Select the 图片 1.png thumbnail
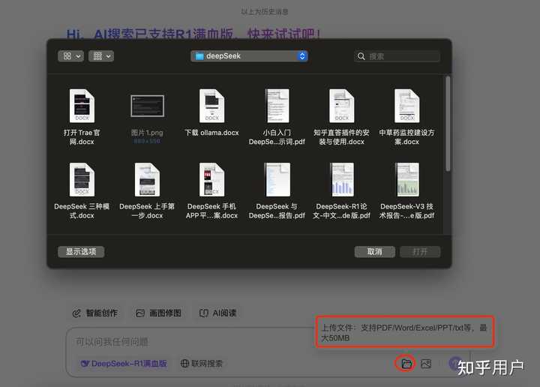The image size is (540, 387). click(148, 106)
